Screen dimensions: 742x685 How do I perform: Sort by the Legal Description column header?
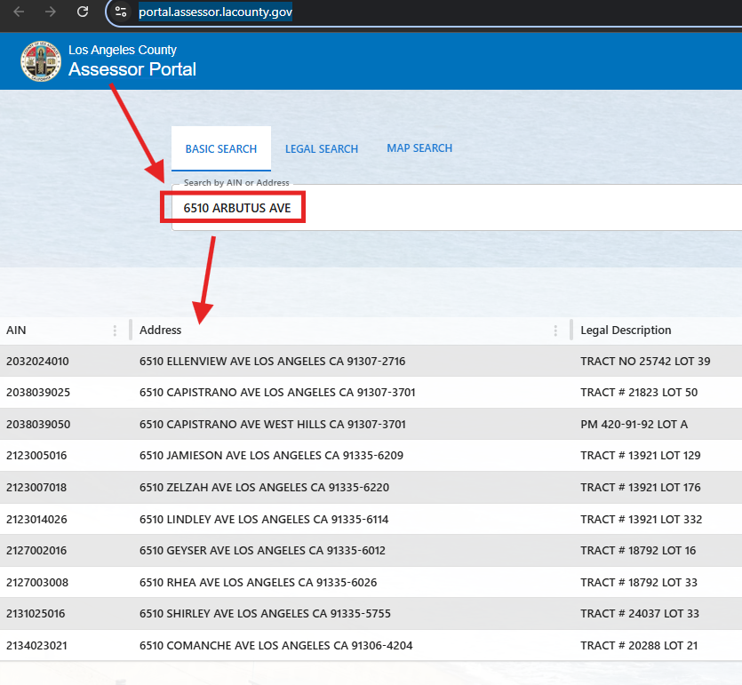pos(626,331)
